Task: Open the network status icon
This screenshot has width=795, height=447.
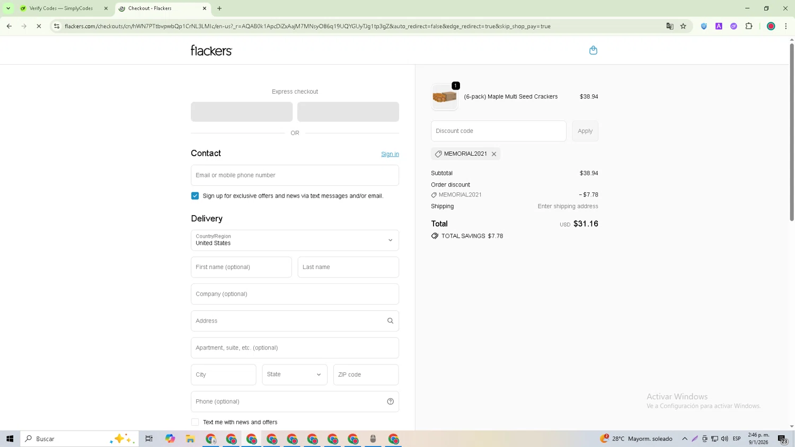Action: (x=714, y=439)
